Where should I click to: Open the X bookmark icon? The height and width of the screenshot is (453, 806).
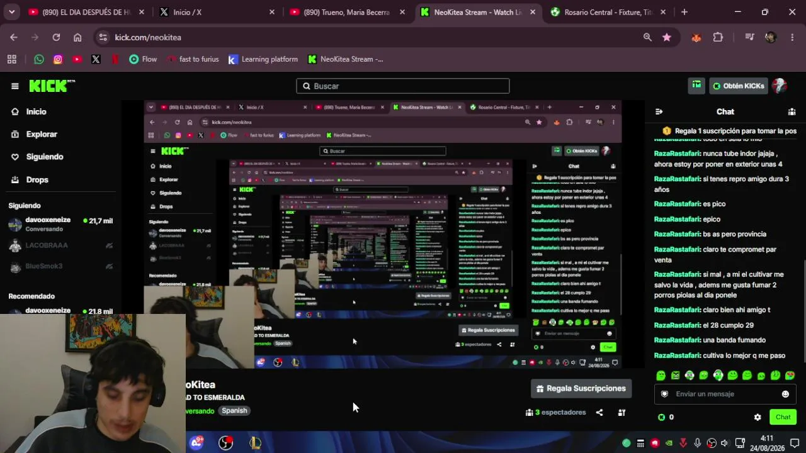coord(96,59)
